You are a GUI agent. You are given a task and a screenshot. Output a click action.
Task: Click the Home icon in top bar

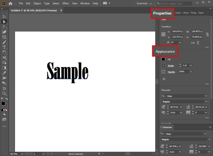[10, 3]
